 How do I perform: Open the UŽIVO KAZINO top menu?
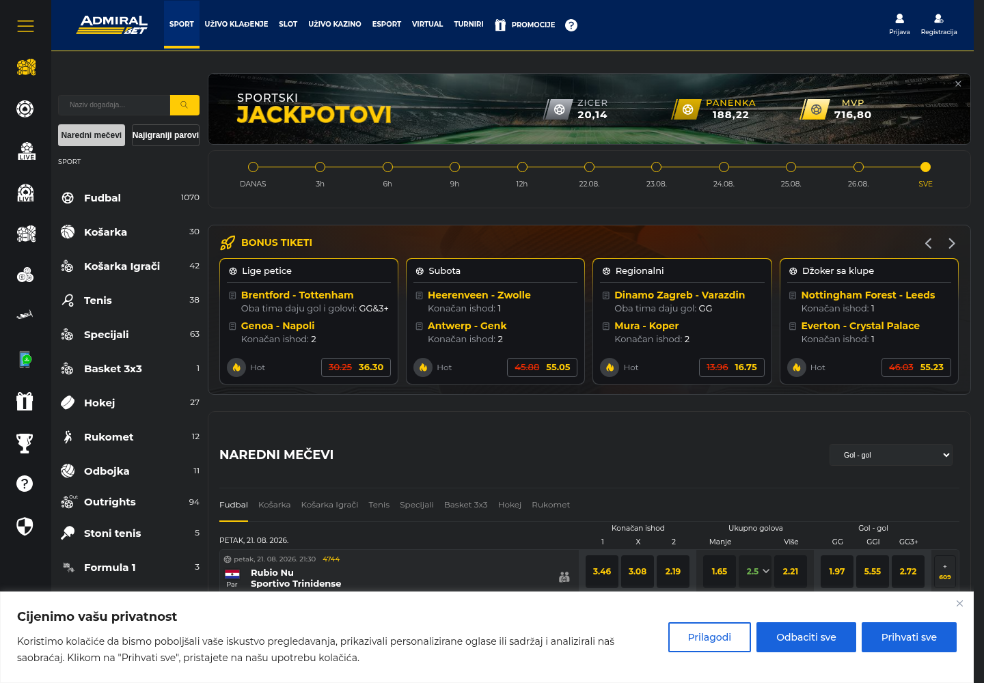pos(335,25)
